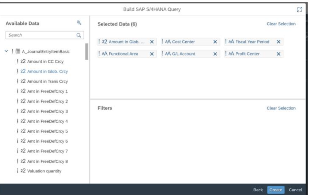The height and width of the screenshot is (195, 309).
Task: Remove Functional Area chip with X
Action: tap(152, 54)
